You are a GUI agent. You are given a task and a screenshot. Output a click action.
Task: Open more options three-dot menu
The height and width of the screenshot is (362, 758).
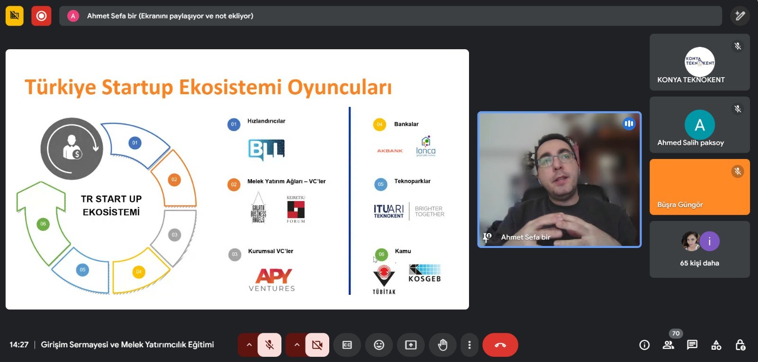tap(469, 345)
